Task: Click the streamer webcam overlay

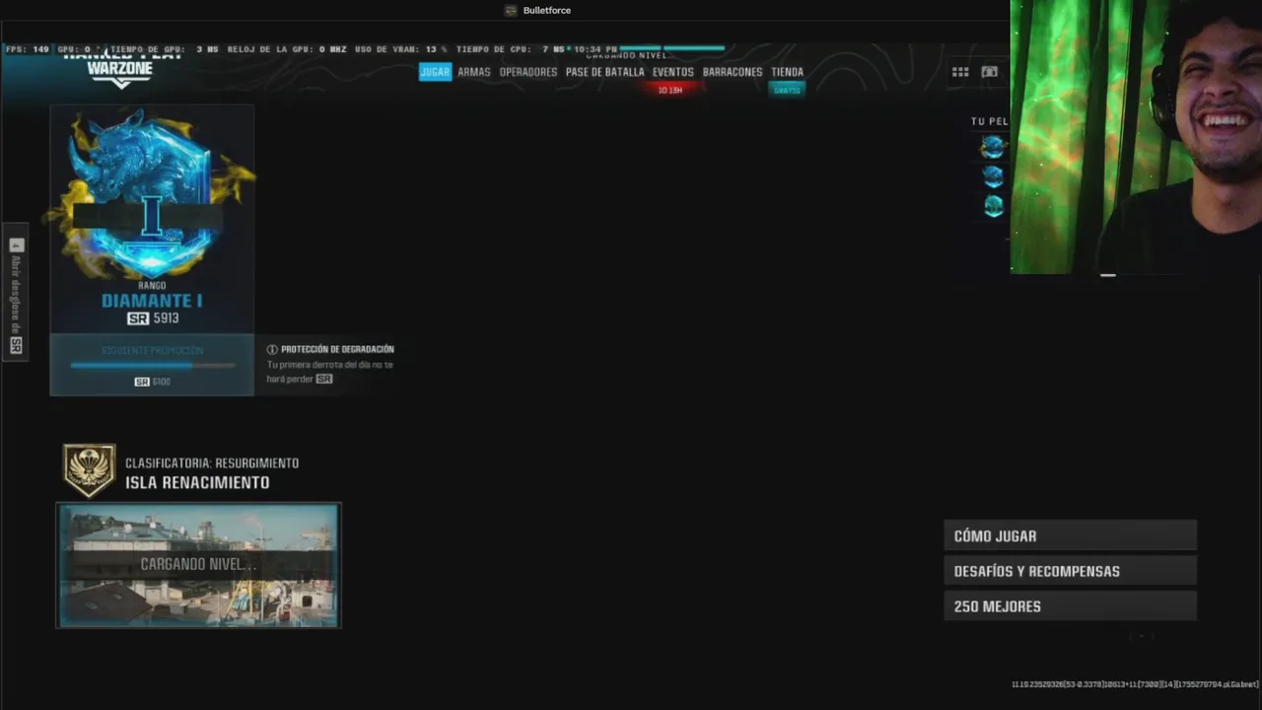Action: (1136, 137)
